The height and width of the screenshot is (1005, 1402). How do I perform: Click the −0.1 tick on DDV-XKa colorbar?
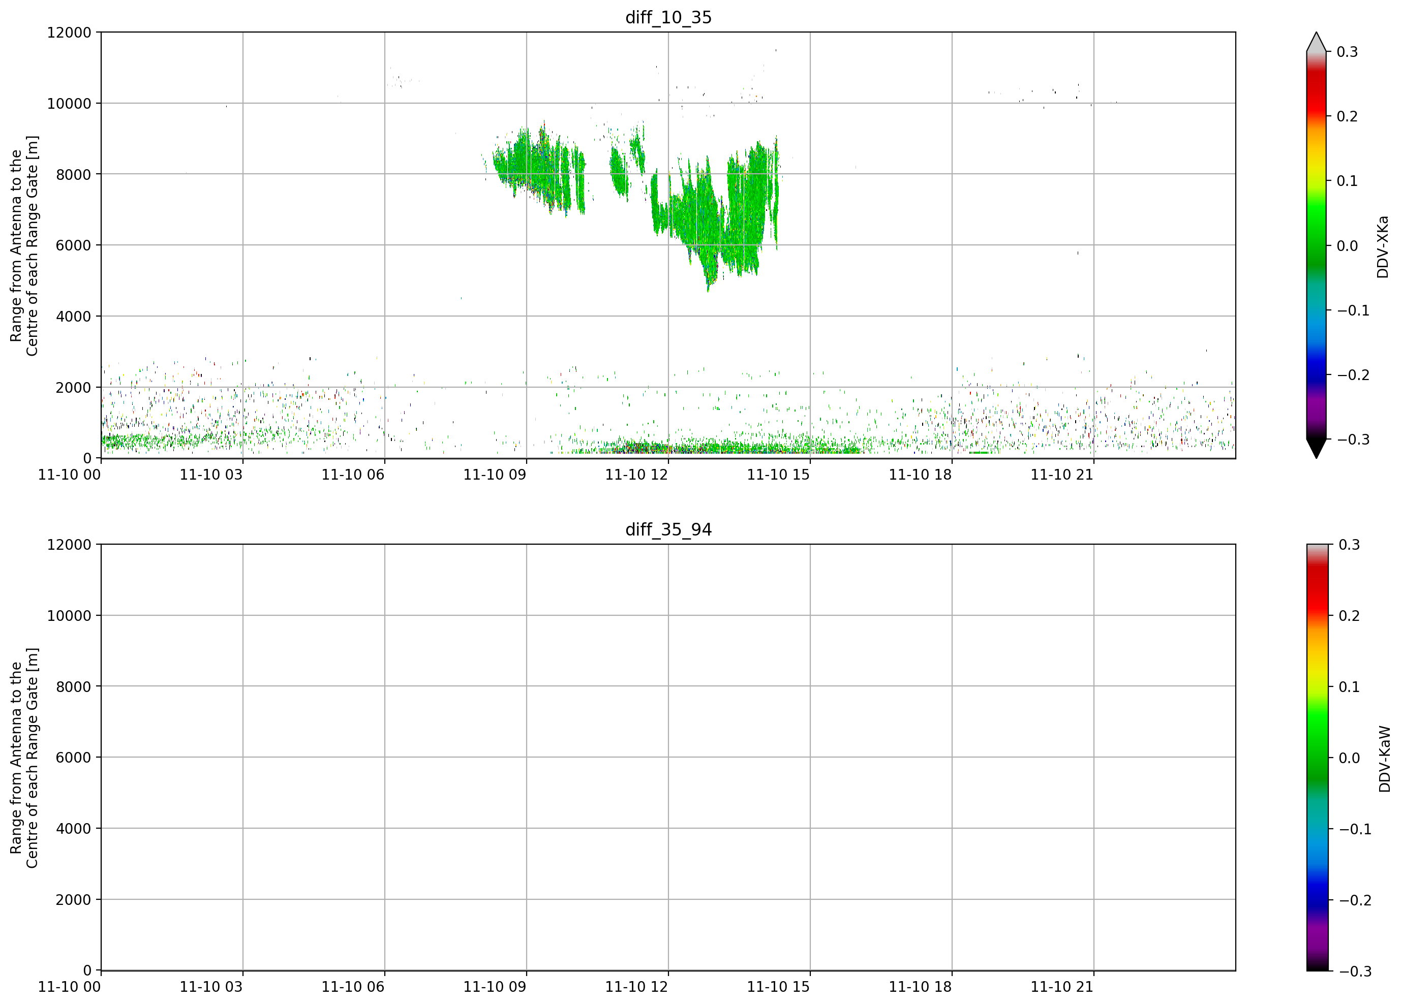click(x=1353, y=310)
